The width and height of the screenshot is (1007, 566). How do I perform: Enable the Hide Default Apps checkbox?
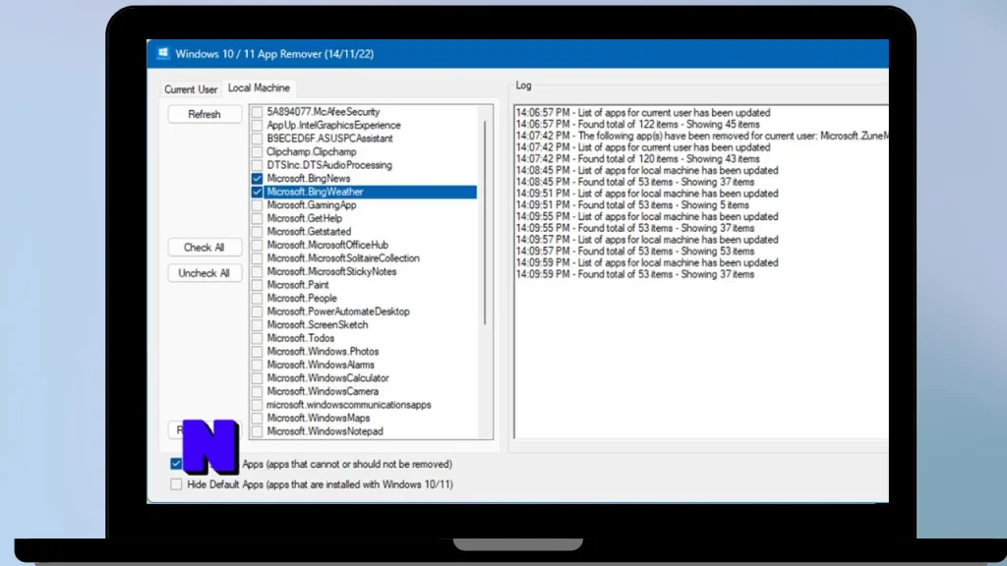176,484
